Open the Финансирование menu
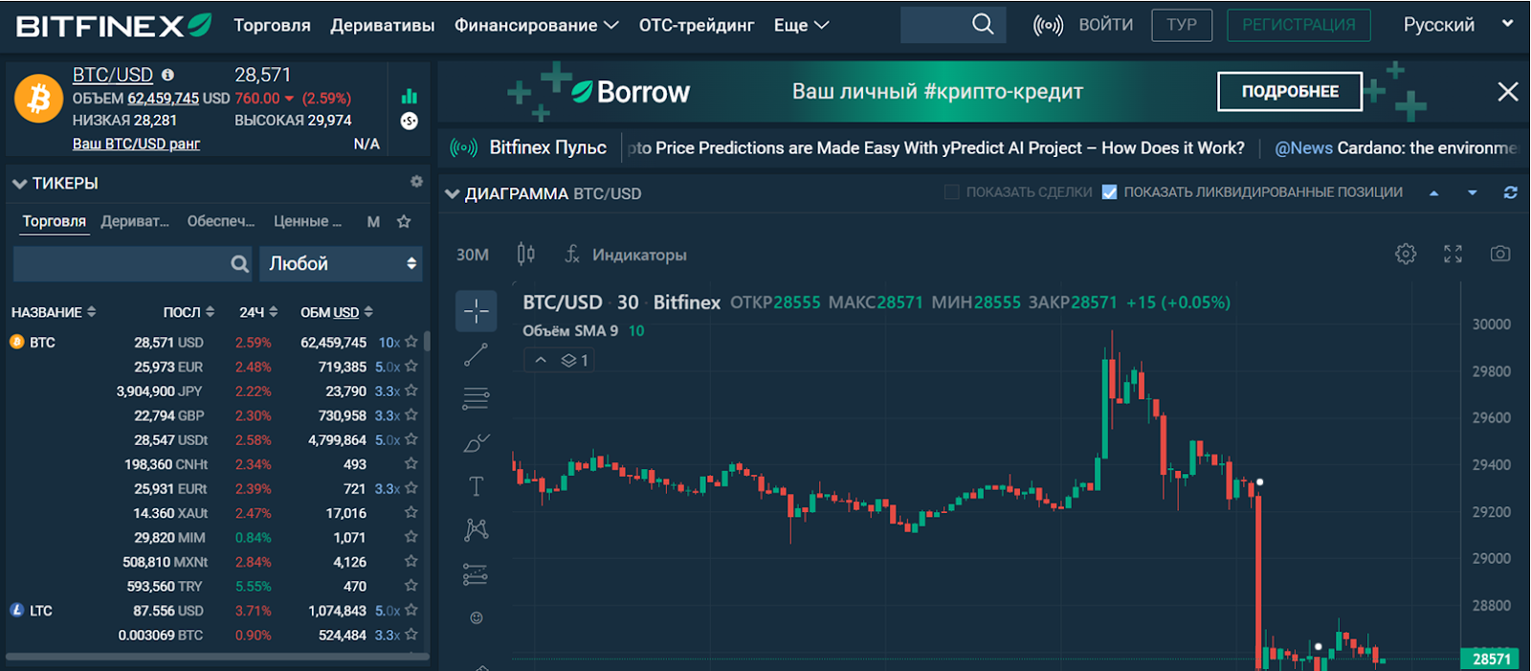The height and width of the screenshot is (671, 1531). (x=537, y=26)
